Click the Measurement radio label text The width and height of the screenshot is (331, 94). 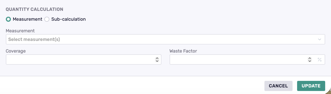coord(28,19)
